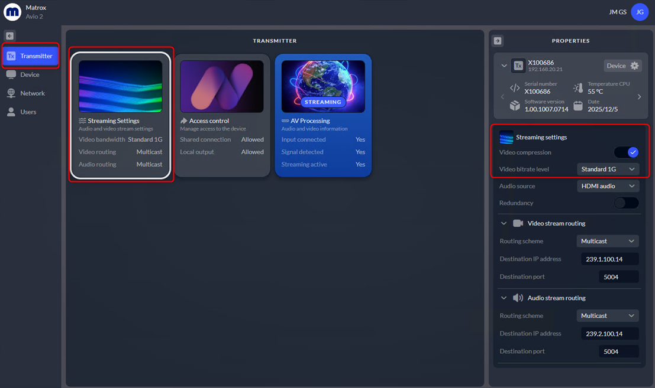This screenshot has width=655, height=388.
Task: Click the Device gear settings button
Action: coord(622,66)
